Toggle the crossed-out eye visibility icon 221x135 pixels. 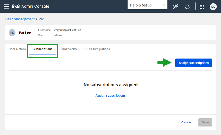(x=175, y=6)
